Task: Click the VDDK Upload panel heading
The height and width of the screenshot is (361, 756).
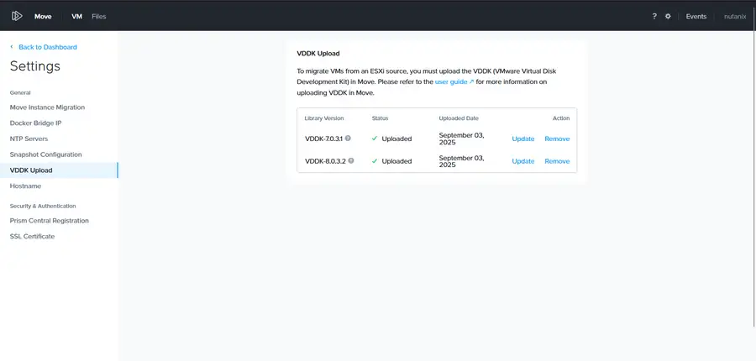Action: click(x=318, y=54)
